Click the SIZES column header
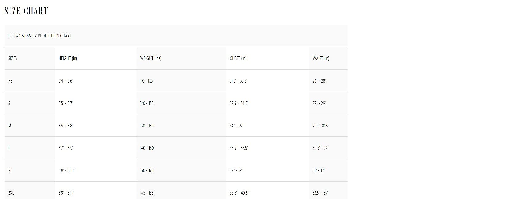The width and height of the screenshot is (517, 199). 13,58
